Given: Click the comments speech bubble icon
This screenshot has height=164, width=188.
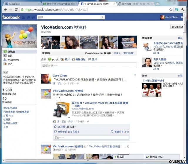Looking at the screenshot, I should click(56, 132).
